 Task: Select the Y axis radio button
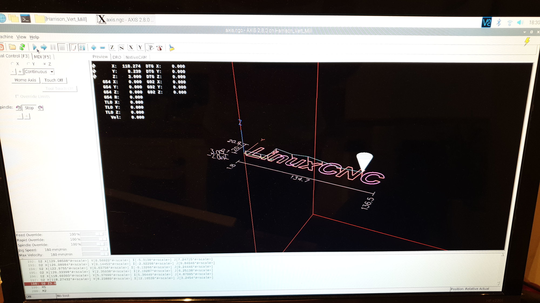[29, 64]
